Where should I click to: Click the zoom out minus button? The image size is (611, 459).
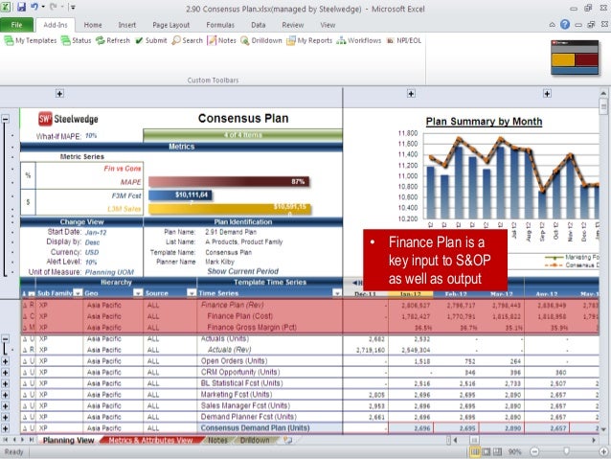click(534, 452)
